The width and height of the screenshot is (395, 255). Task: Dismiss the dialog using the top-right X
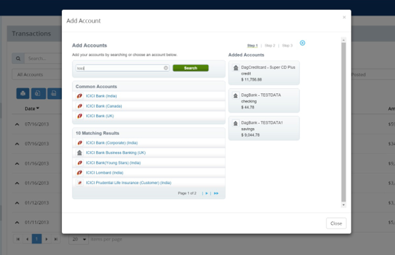tap(344, 17)
